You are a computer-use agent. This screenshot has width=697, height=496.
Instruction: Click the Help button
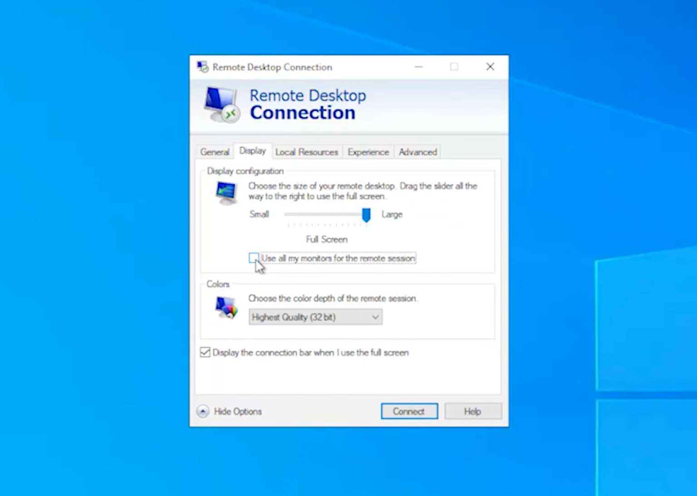click(473, 411)
